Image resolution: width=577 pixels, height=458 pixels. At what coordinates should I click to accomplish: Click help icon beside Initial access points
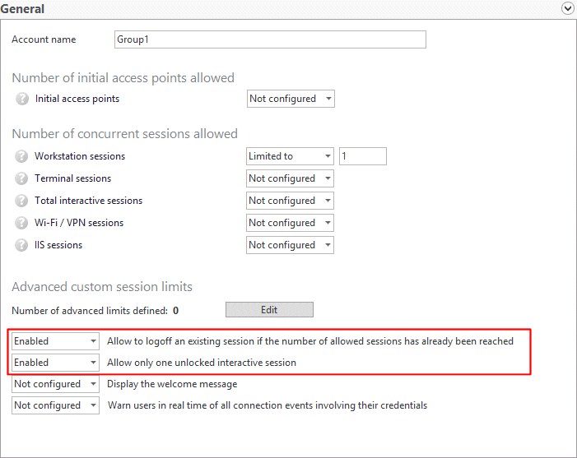pyautogui.click(x=22, y=99)
